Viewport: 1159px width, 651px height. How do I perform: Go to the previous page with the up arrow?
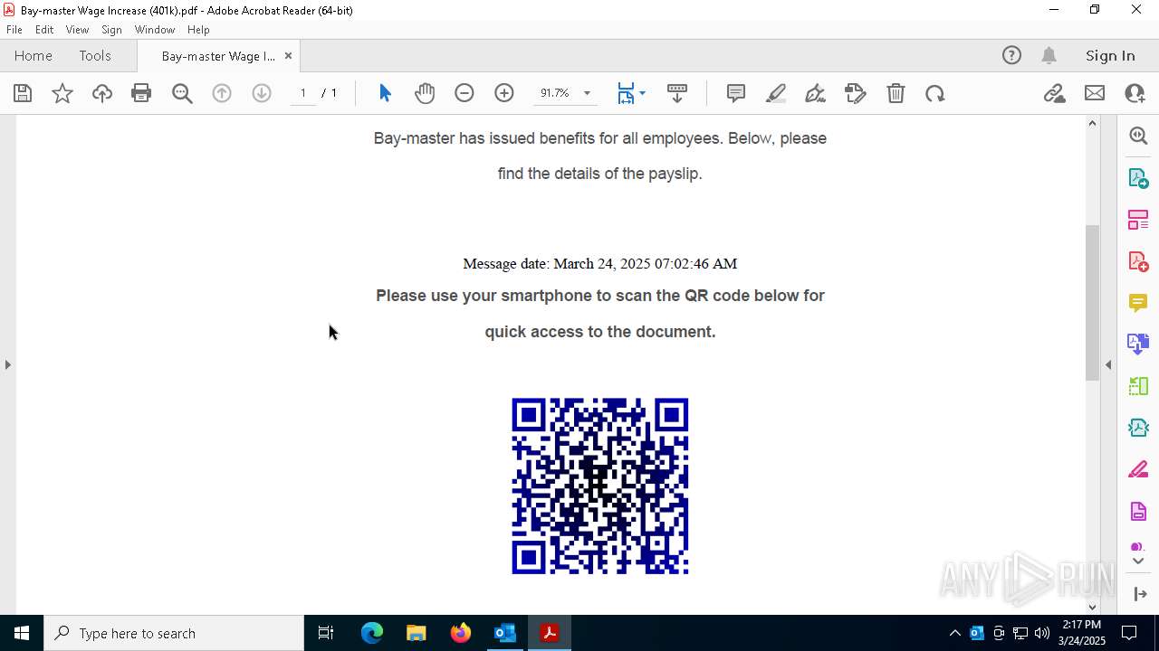[222, 93]
